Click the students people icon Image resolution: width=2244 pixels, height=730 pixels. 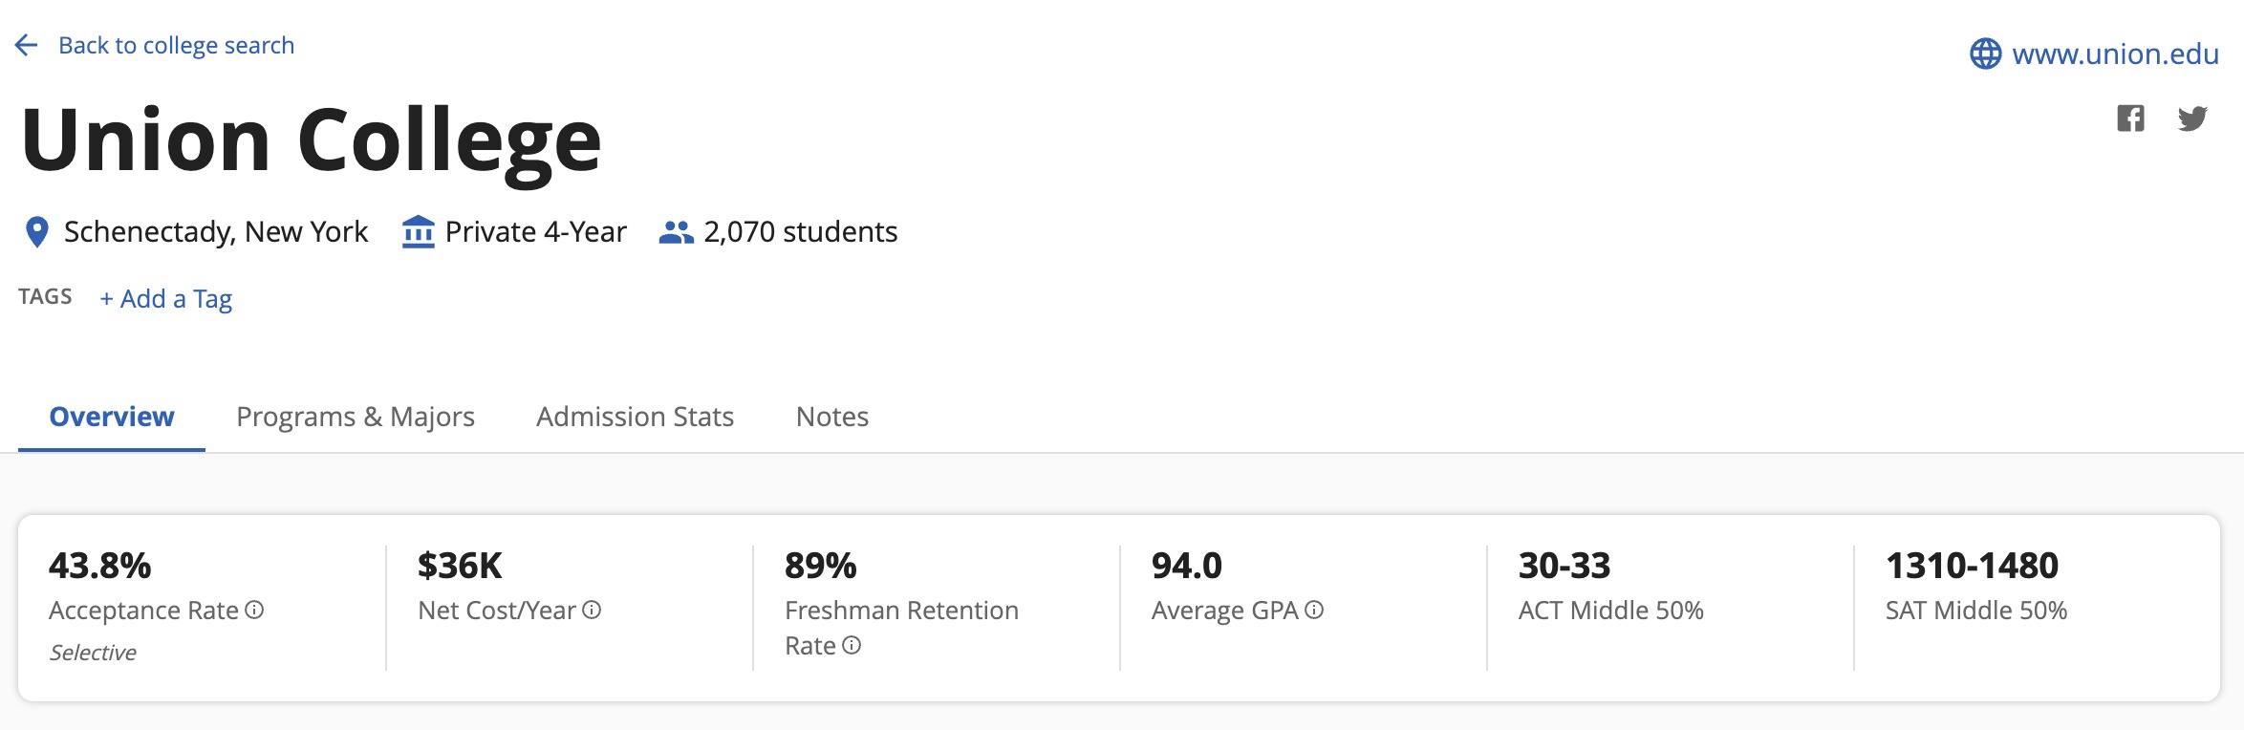click(676, 232)
